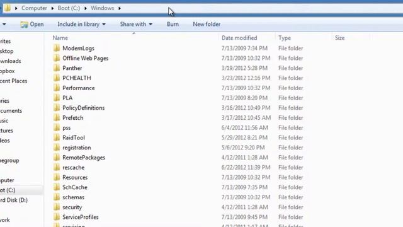Click the ModemLogs folder icon

pyautogui.click(x=57, y=48)
